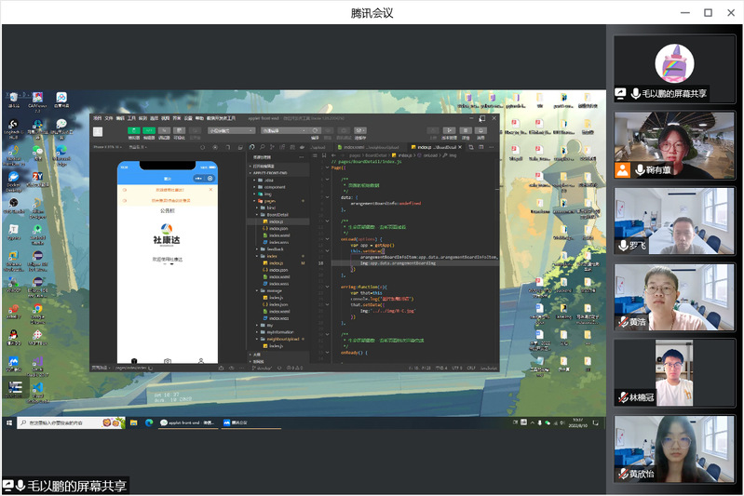Expand the neighbourUpload folder
The width and height of the screenshot is (744, 496).
[279, 339]
